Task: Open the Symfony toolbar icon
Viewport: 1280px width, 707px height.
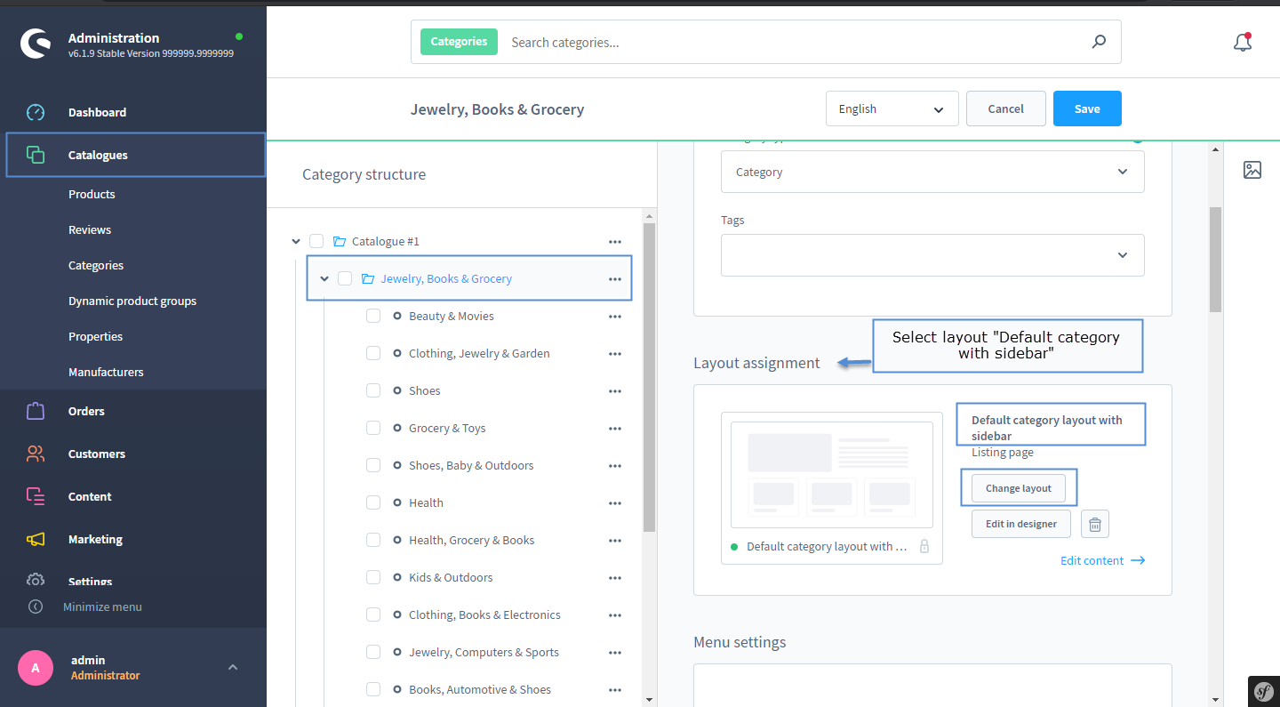Action: 1264,691
